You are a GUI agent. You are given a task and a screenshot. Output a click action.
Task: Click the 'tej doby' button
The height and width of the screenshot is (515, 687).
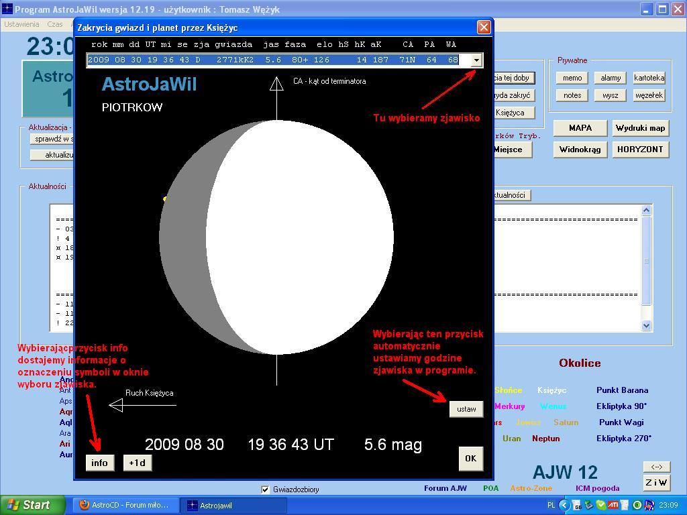pos(515,78)
